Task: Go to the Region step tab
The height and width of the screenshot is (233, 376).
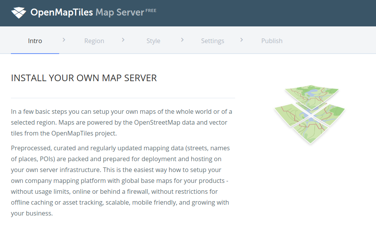Action: 94,41
